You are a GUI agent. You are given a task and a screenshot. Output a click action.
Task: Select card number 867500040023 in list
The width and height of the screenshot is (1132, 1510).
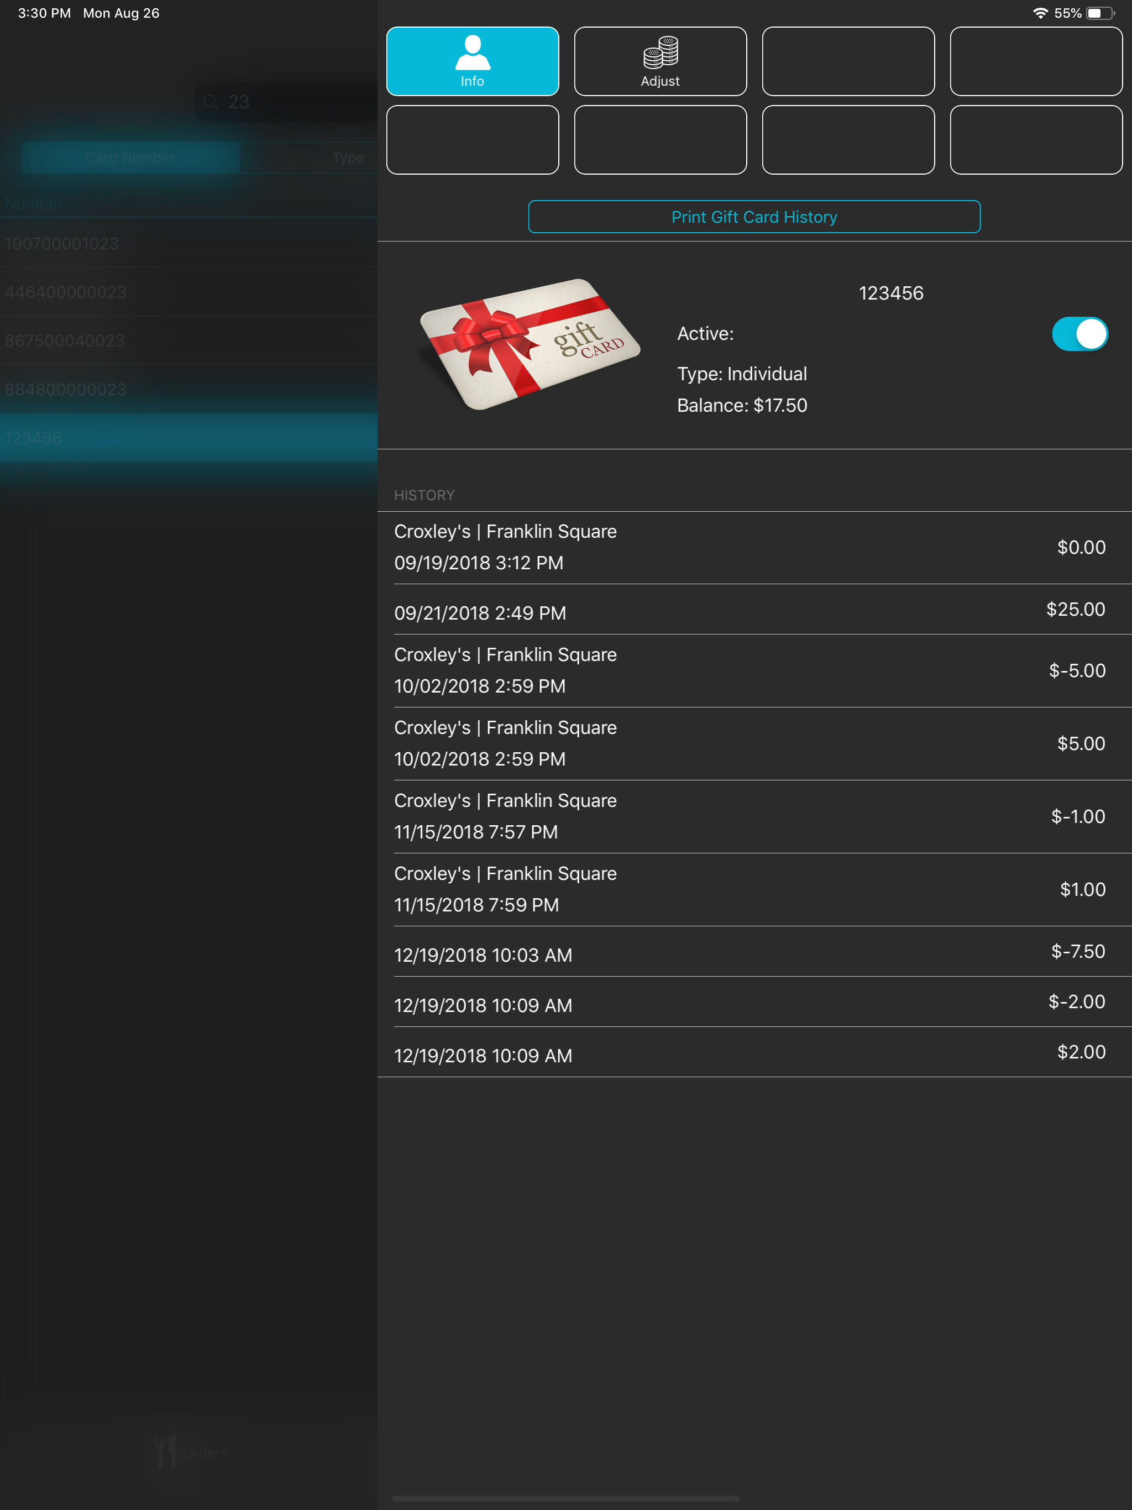click(x=188, y=340)
